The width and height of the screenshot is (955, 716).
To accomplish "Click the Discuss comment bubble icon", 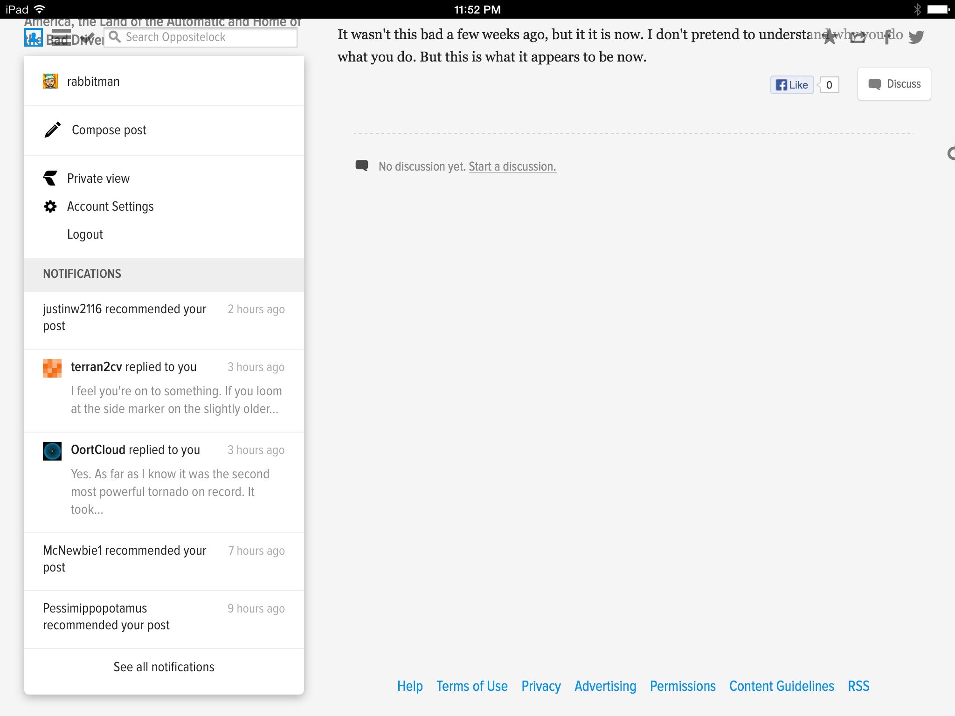I will pos(874,83).
